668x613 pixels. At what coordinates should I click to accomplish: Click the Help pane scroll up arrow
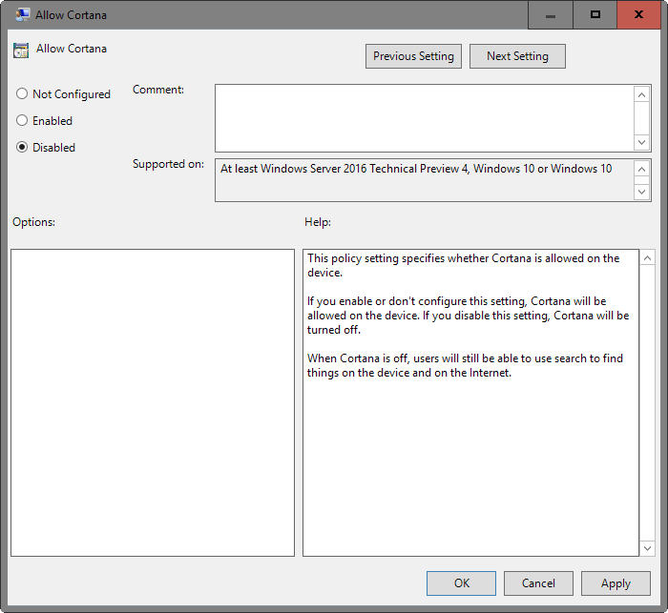click(x=647, y=258)
